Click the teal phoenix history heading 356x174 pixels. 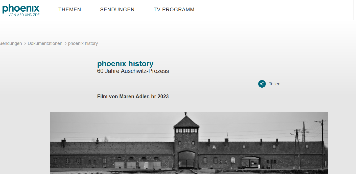(125, 63)
